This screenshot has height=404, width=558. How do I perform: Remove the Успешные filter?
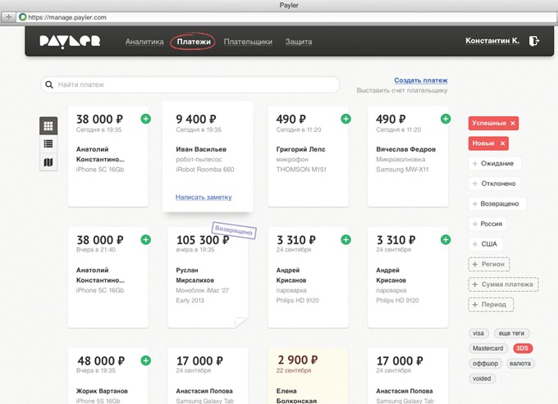[x=513, y=123]
